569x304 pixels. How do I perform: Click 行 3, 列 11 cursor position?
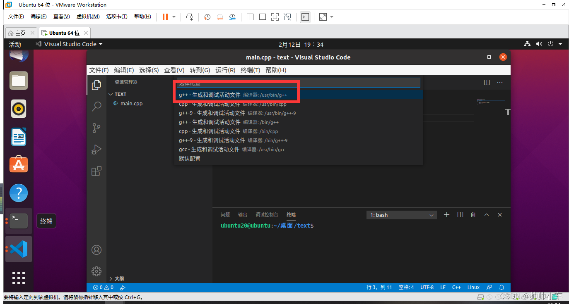pos(379,287)
